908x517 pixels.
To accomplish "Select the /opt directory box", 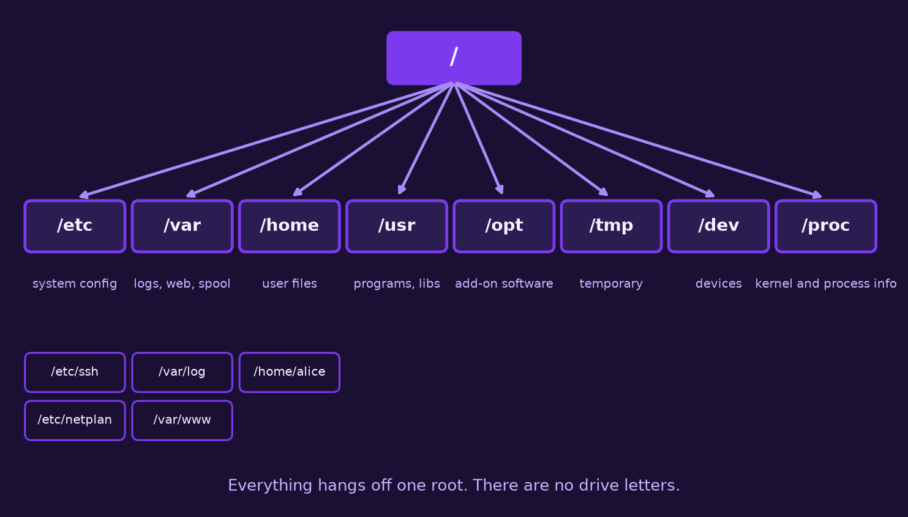I will [x=504, y=226].
